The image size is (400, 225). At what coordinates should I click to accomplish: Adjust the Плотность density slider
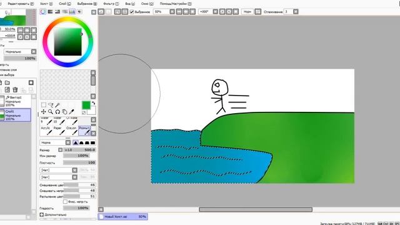pyautogui.click(x=79, y=162)
